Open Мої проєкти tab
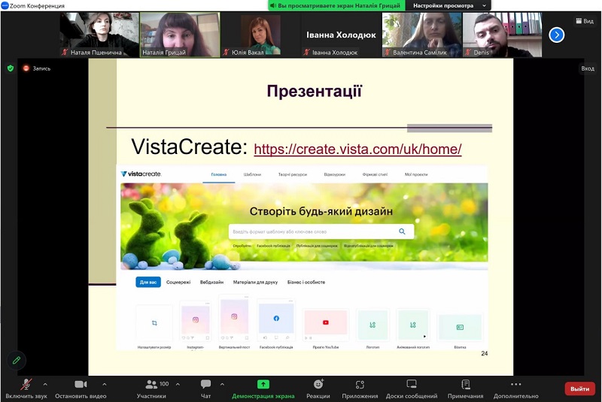Image resolution: width=602 pixels, height=402 pixels. 416,174
